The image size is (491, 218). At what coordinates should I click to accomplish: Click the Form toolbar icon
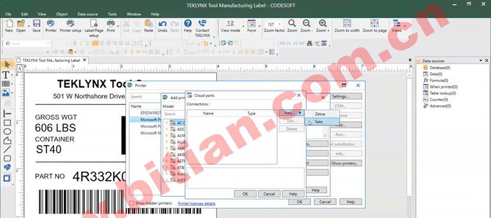point(251,24)
